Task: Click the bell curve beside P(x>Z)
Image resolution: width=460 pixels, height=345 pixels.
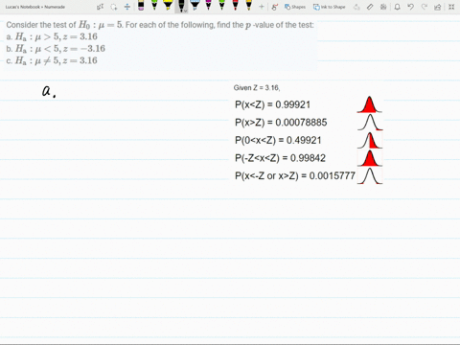Action: pos(370,123)
